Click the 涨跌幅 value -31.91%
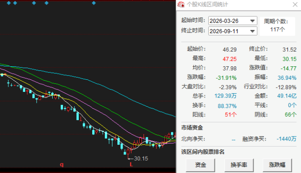Viewport: 301px width, 173px height. coord(226,78)
